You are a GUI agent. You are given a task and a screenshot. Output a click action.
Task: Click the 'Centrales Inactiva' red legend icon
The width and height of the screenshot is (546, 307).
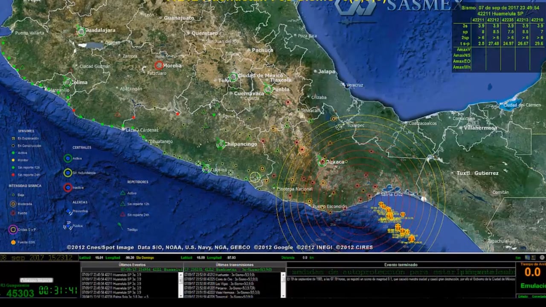67,187
